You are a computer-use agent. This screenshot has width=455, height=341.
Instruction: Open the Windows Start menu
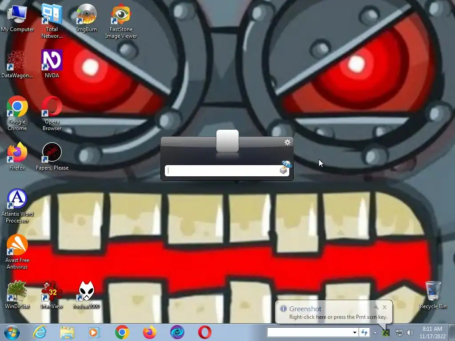12,332
